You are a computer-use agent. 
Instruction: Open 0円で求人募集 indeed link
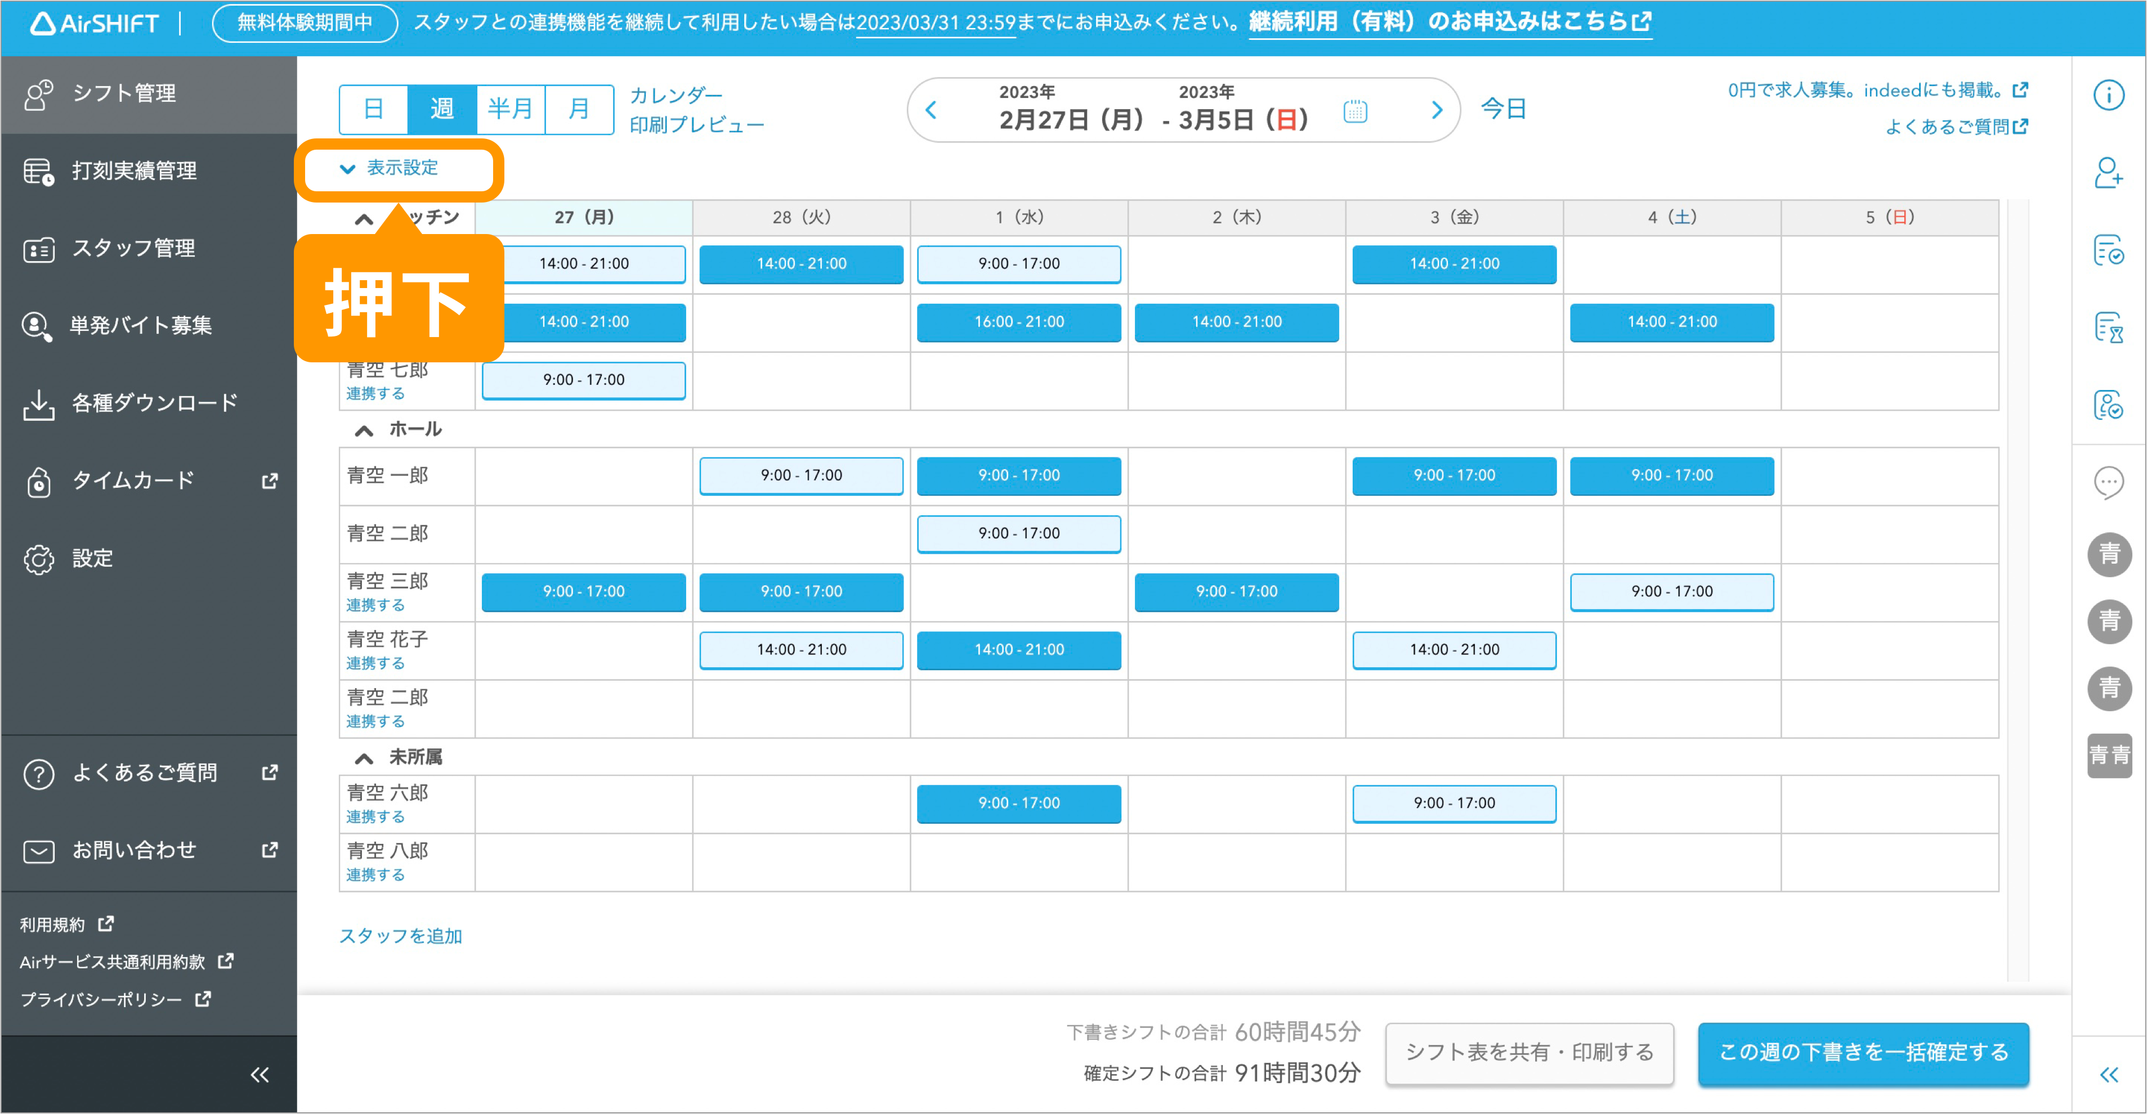click(1877, 90)
